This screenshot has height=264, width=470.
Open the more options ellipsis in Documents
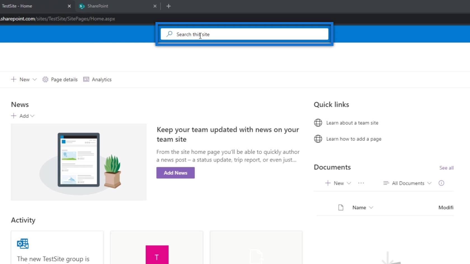point(361,183)
